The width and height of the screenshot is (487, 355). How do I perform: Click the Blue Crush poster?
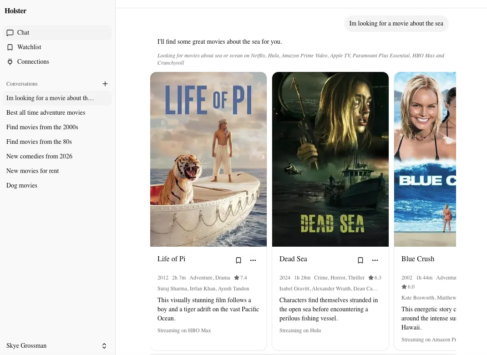(x=425, y=159)
